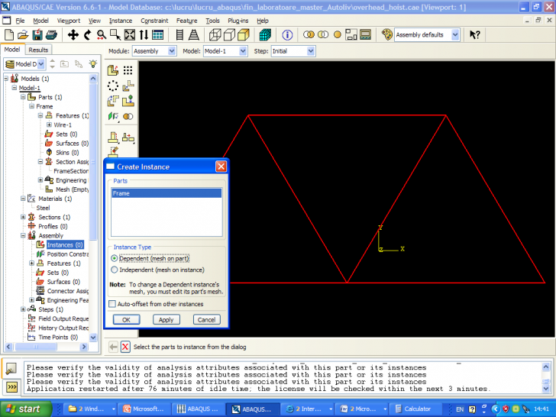
Task: Open the Constraint menu
Action: point(154,21)
